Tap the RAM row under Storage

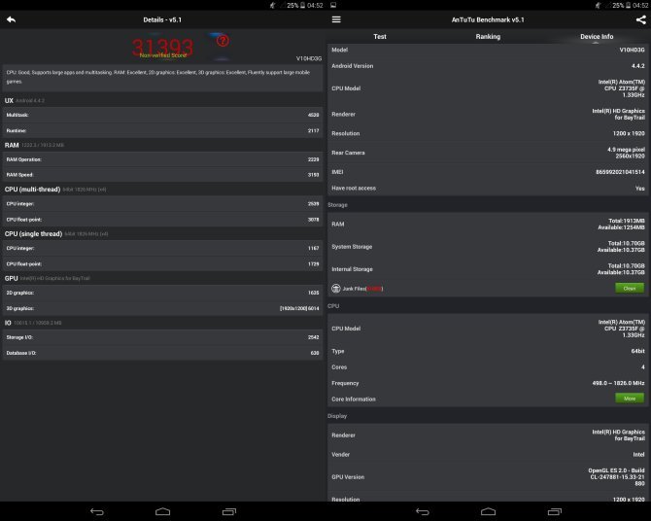tap(488, 224)
